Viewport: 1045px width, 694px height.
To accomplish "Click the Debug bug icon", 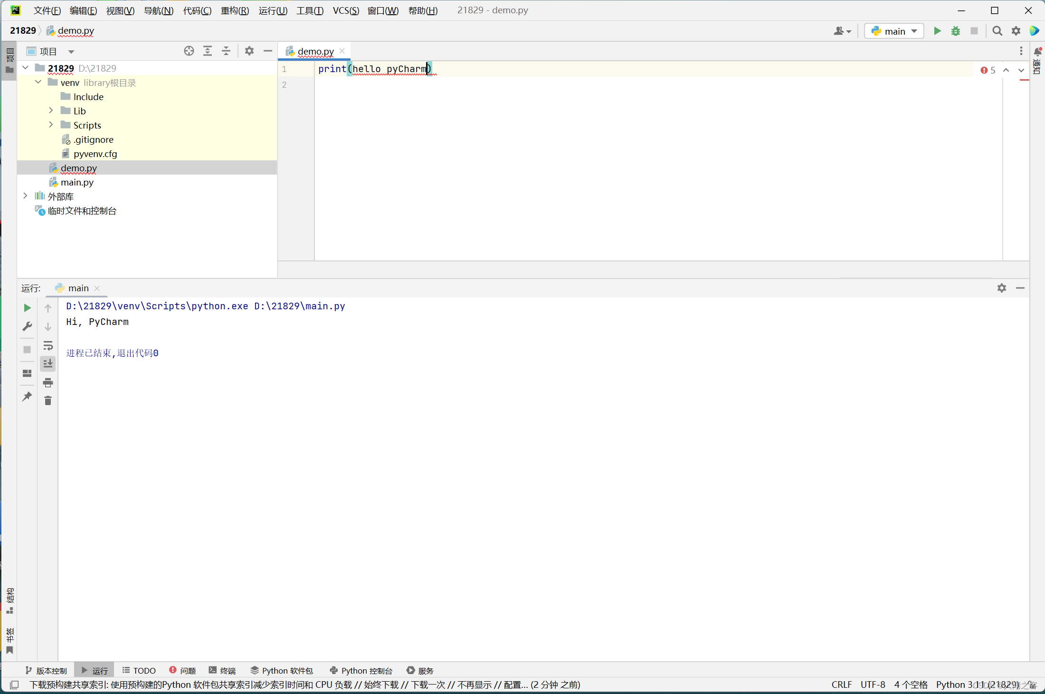I will pos(956,31).
